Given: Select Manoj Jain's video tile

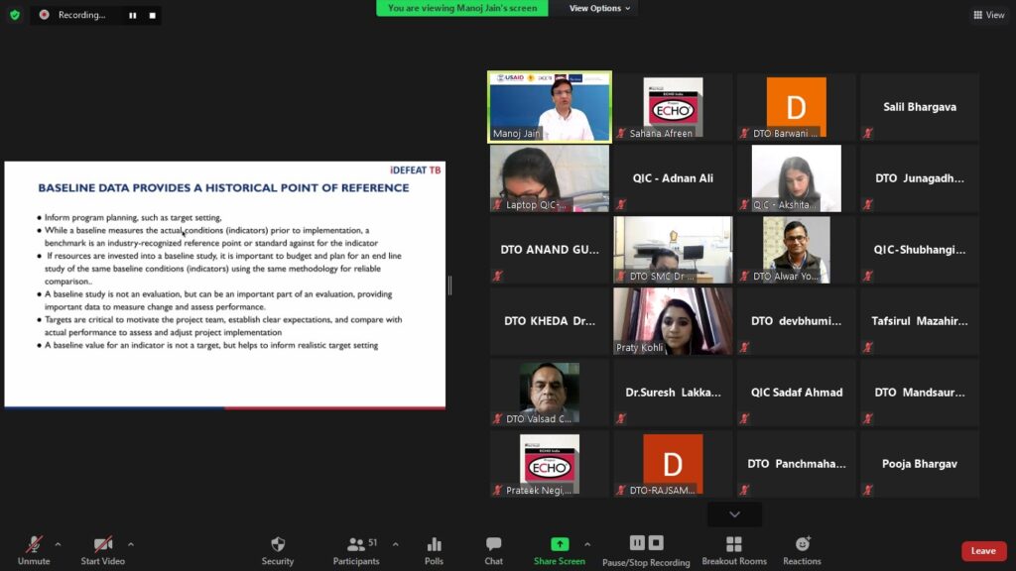Looking at the screenshot, I should pyautogui.click(x=550, y=107).
